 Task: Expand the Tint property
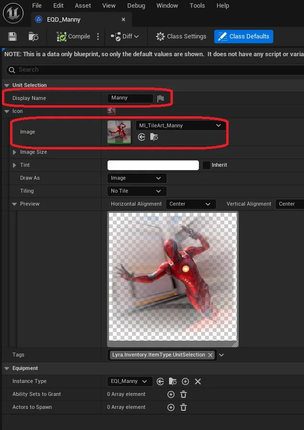pos(14,165)
